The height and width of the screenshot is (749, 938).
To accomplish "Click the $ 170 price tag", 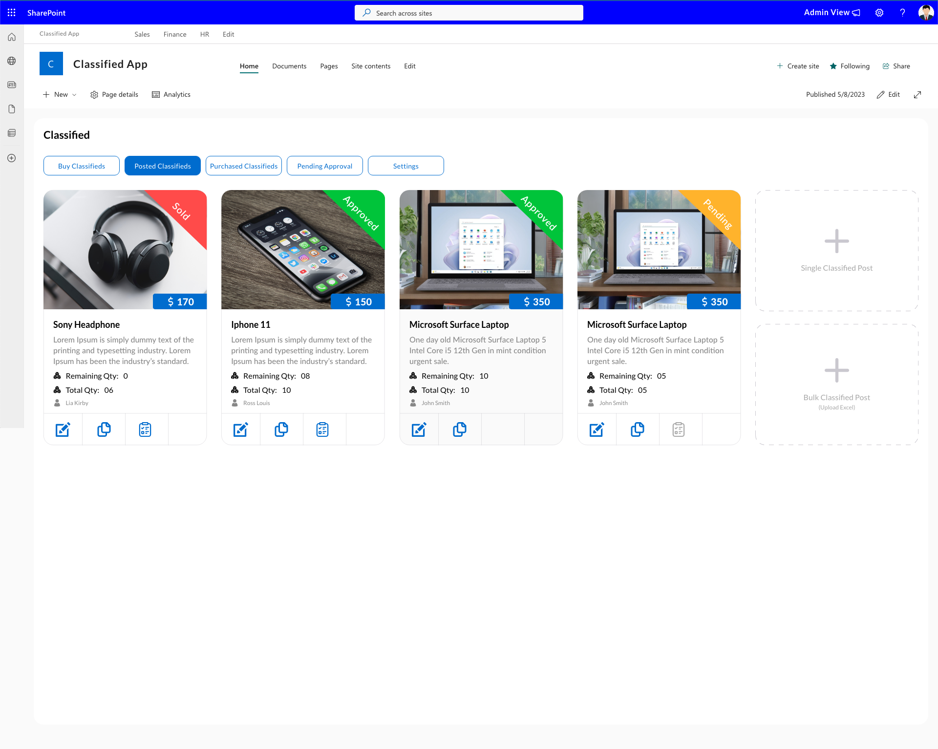I will (x=180, y=301).
